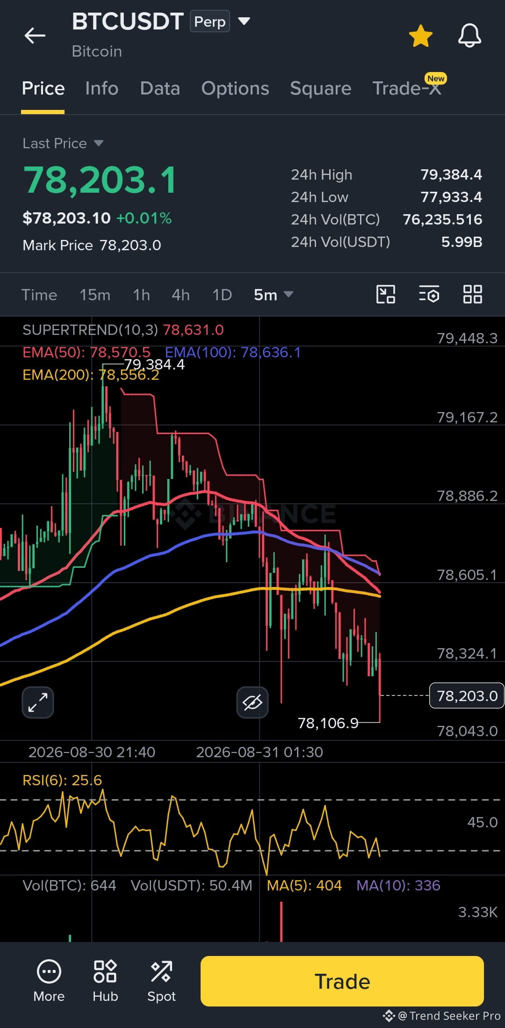Click the EMA(100) indicator label

pyautogui.click(x=233, y=352)
